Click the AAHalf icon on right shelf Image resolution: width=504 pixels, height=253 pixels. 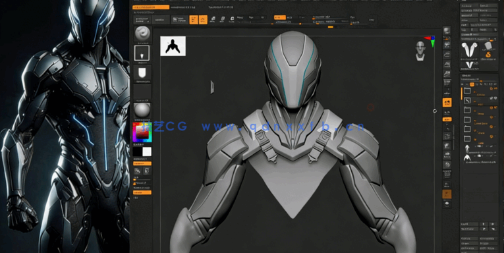point(447,74)
